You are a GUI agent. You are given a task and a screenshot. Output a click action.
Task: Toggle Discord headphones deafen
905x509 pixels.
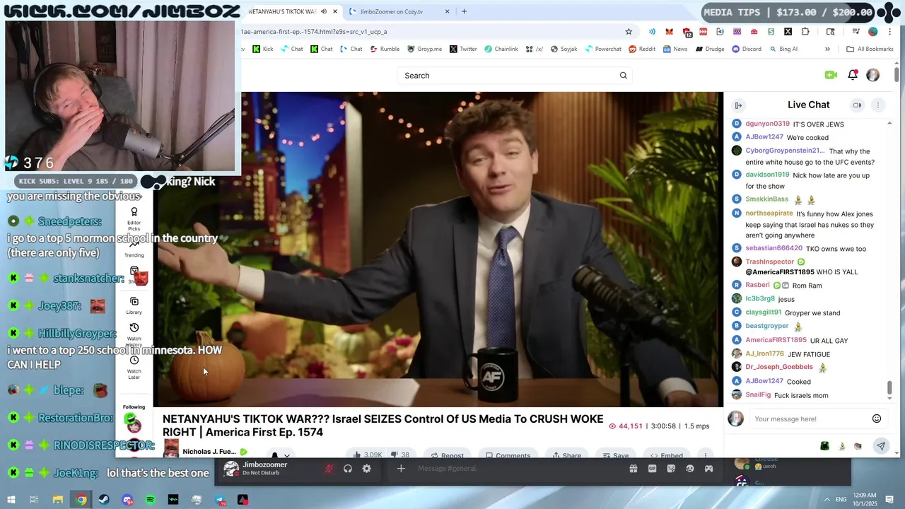(x=348, y=469)
